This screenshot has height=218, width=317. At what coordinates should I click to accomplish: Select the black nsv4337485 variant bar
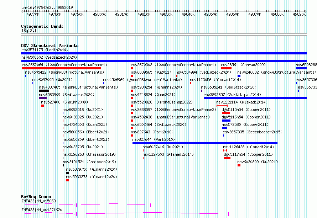(44, 91)
